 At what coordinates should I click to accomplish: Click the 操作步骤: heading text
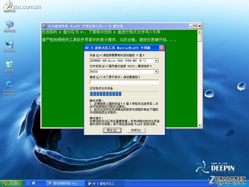point(96,101)
